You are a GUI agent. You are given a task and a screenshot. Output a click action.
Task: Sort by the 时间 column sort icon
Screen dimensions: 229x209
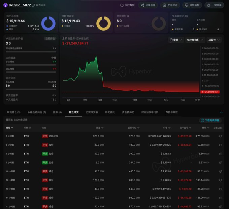pyautogui.click(x=12, y=128)
